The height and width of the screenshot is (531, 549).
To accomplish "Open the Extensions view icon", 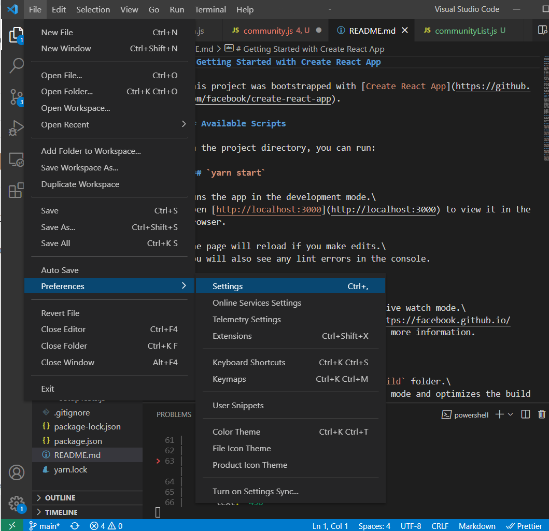I will 16,190.
